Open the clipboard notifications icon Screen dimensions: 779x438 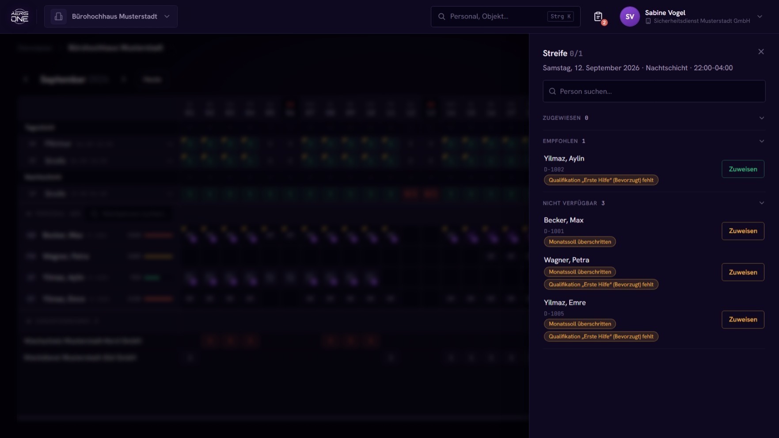[x=598, y=17]
